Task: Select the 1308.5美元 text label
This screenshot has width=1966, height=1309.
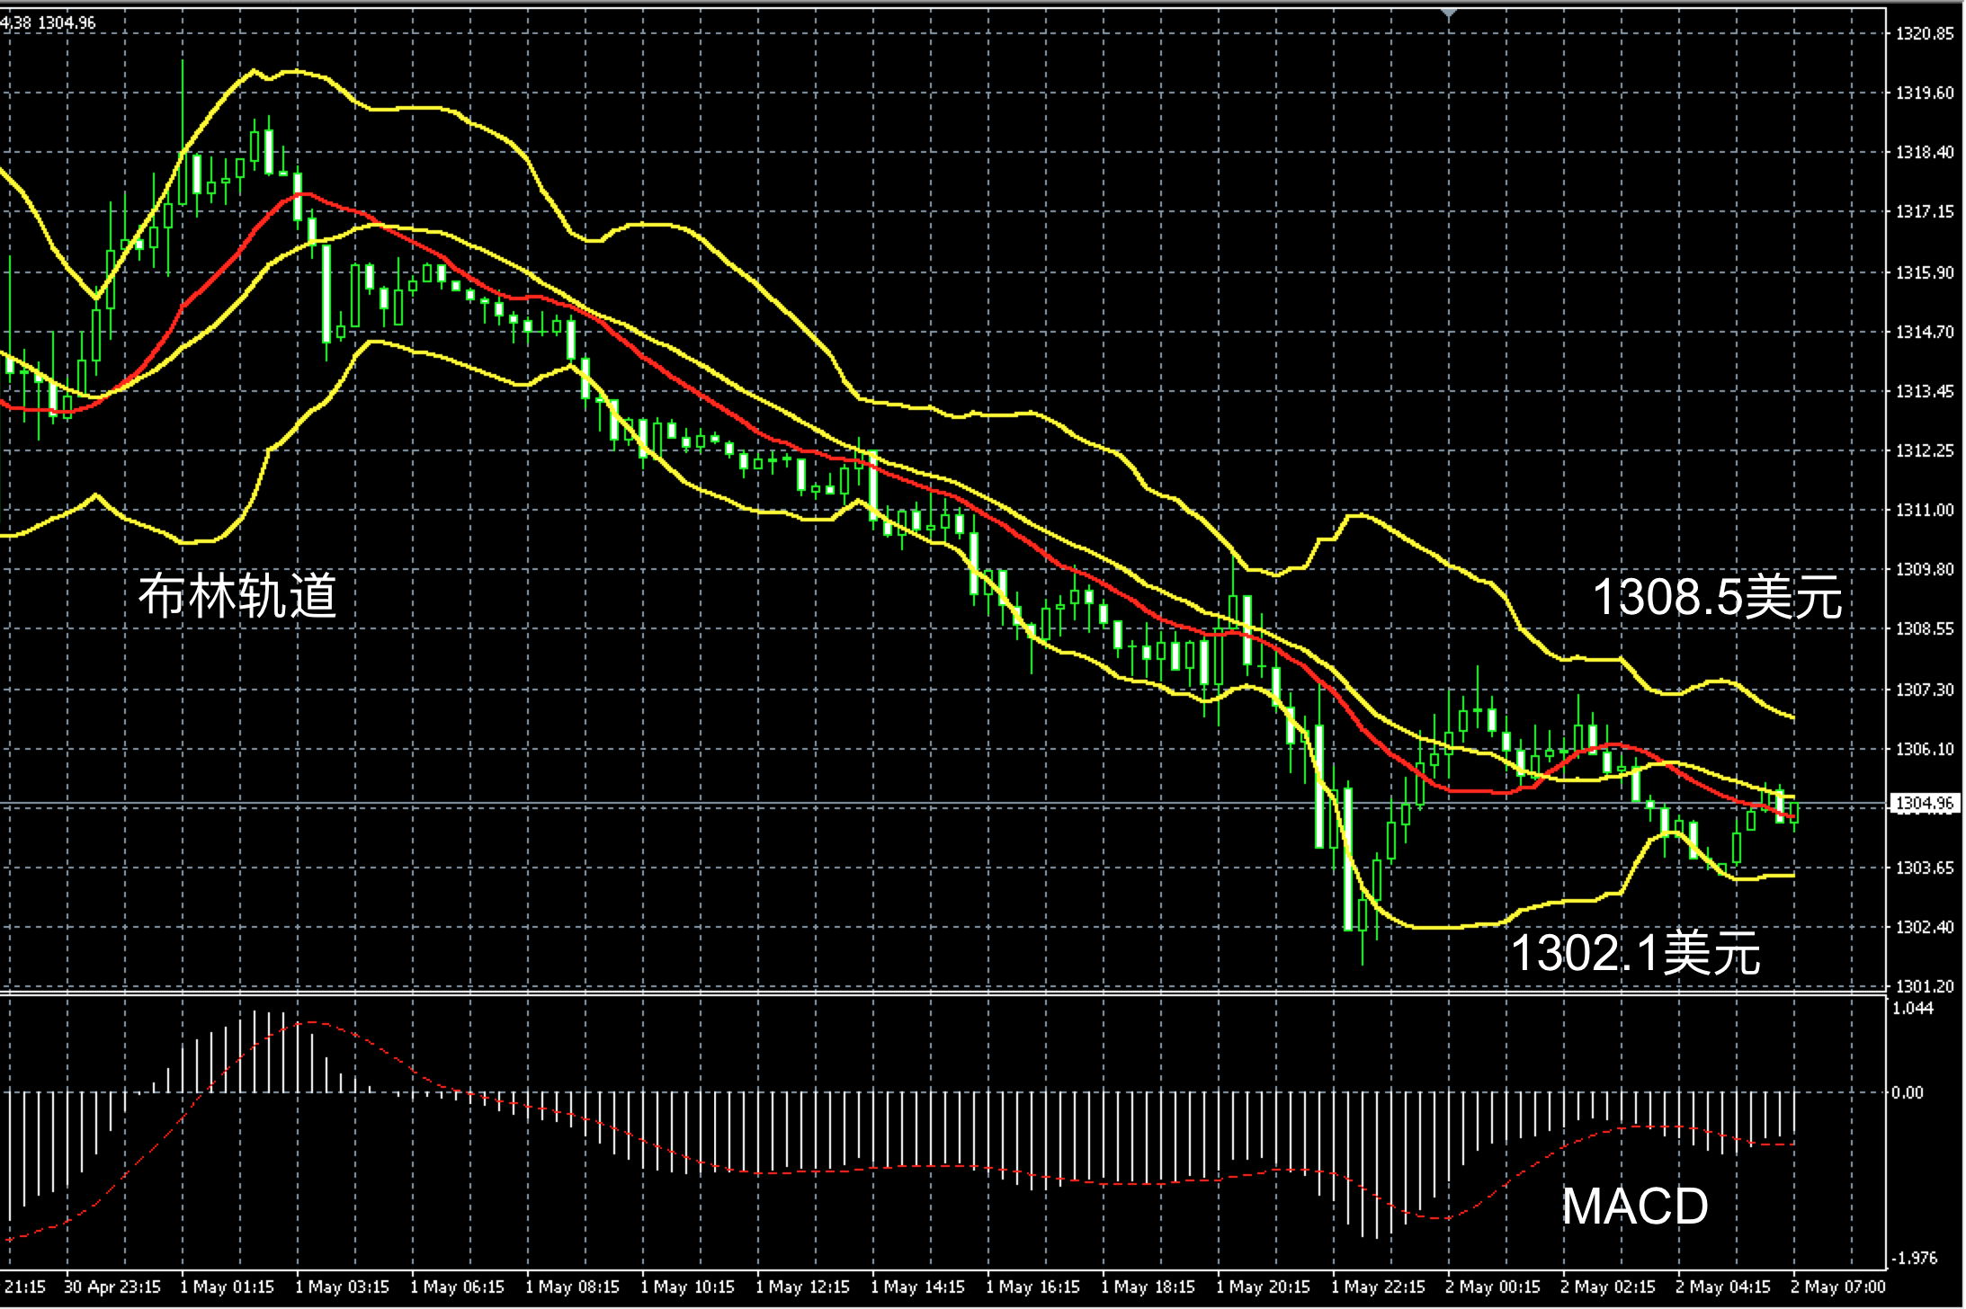Action: tap(1717, 597)
